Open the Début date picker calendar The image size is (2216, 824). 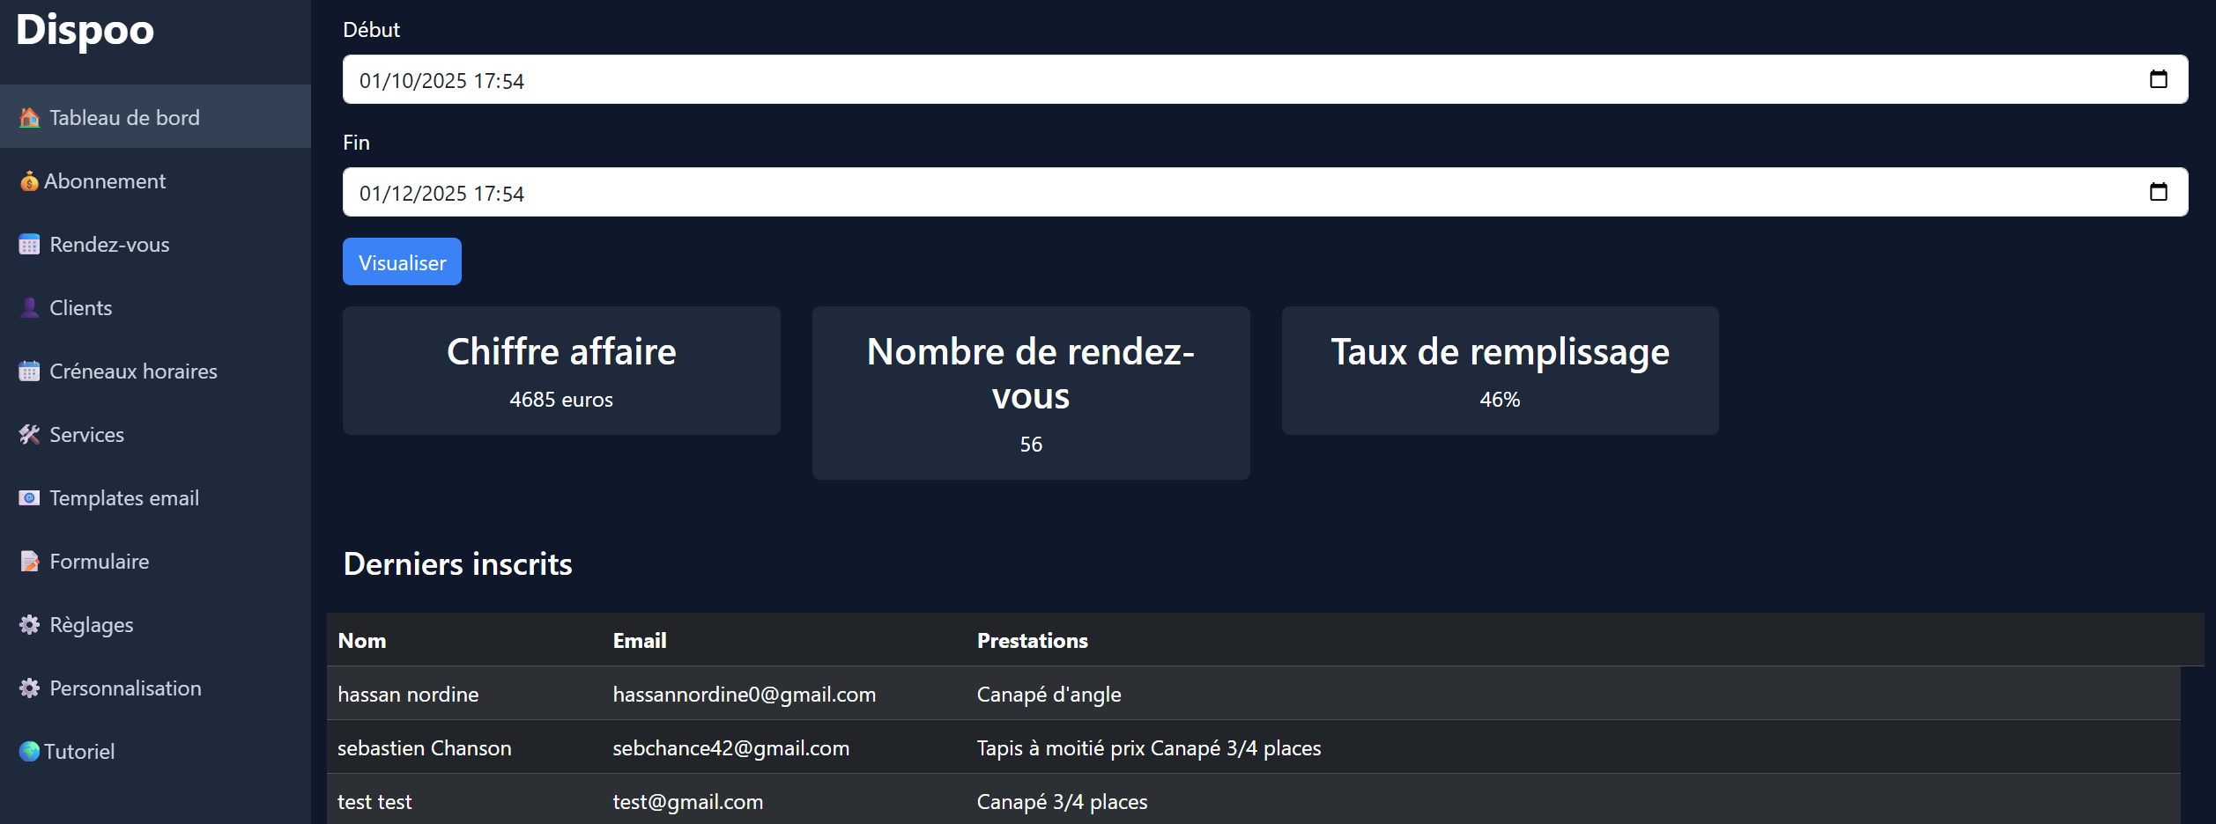(2158, 79)
